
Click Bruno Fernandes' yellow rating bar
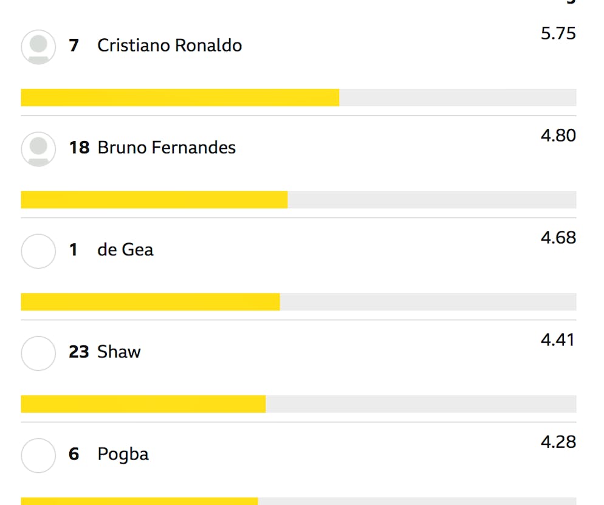[154, 199]
